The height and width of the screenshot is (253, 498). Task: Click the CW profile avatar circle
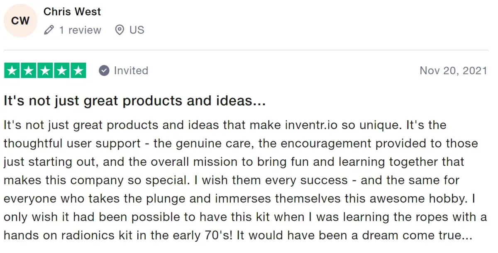(20, 20)
